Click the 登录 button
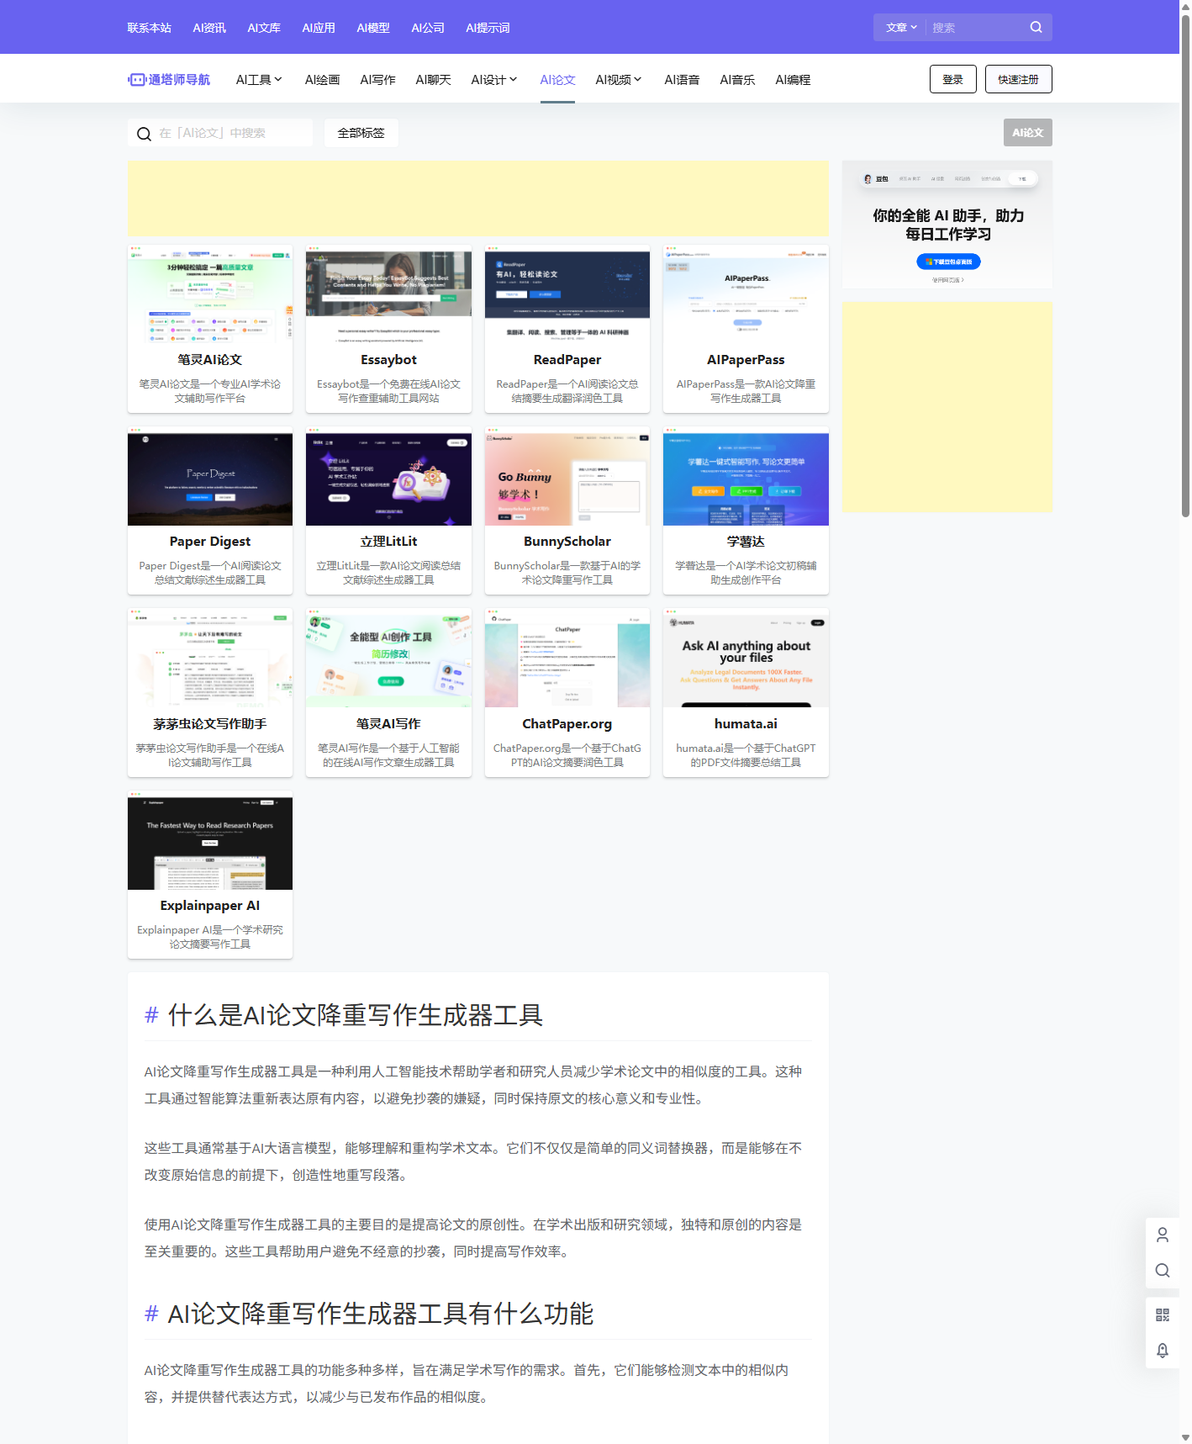The height and width of the screenshot is (1444, 1192). tap(952, 79)
